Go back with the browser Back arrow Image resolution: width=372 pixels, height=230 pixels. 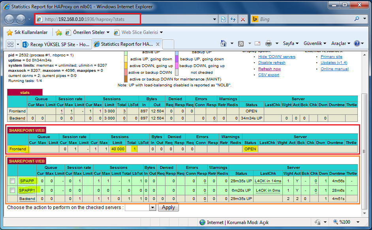pyautogui.click(x=9, y=19)
